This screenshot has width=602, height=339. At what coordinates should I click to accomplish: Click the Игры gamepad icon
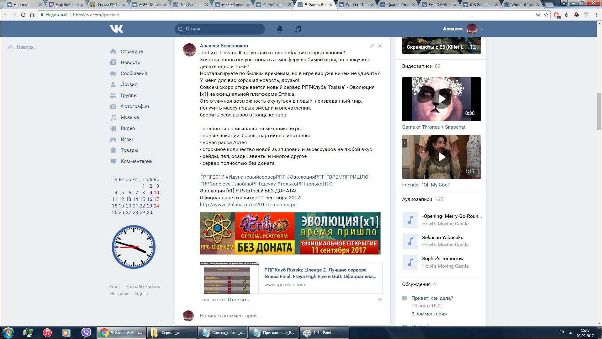(x=113, y=139)
